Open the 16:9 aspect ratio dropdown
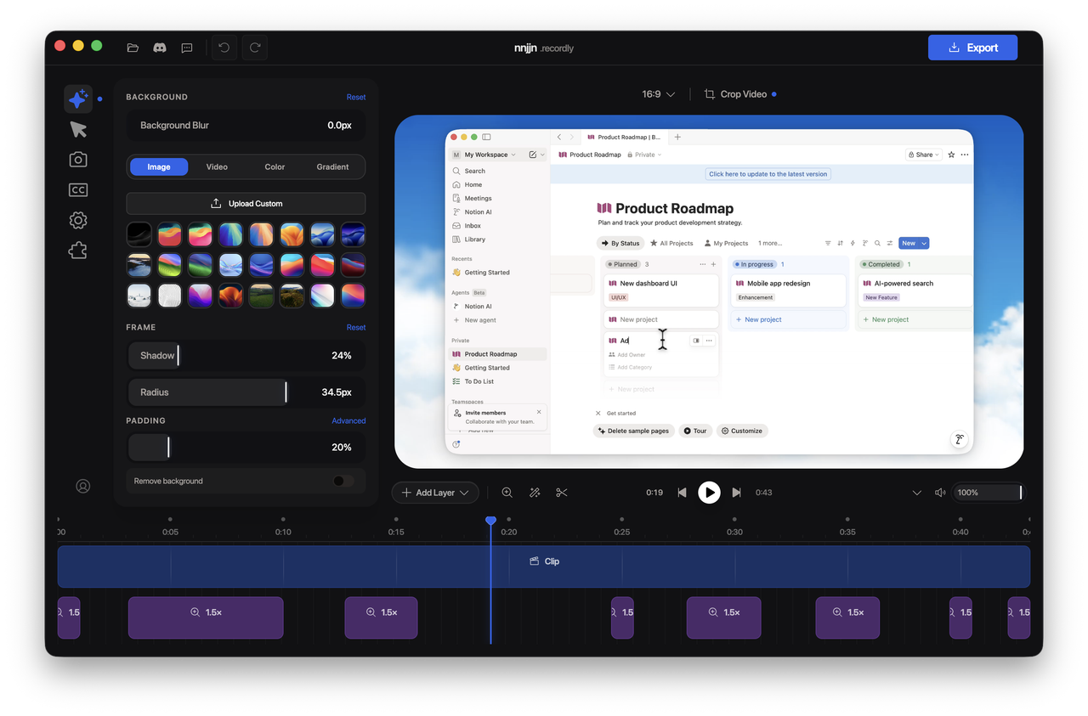Screen dimensions: 1088x716 [659, 94]
